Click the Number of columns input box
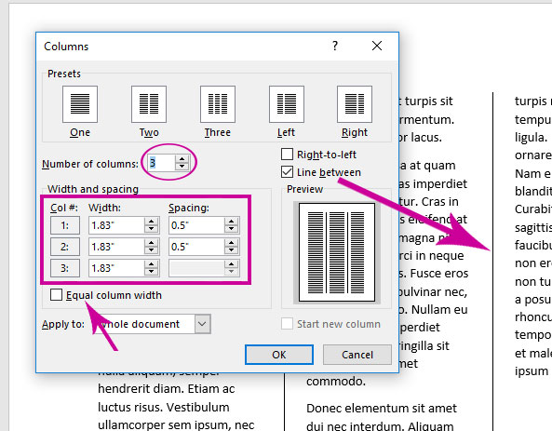 click(x=161, y=163)
